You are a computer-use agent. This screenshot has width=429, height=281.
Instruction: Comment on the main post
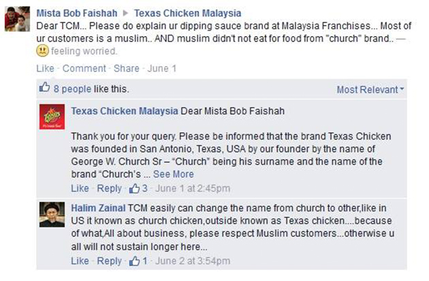click(x=84, y=69)
